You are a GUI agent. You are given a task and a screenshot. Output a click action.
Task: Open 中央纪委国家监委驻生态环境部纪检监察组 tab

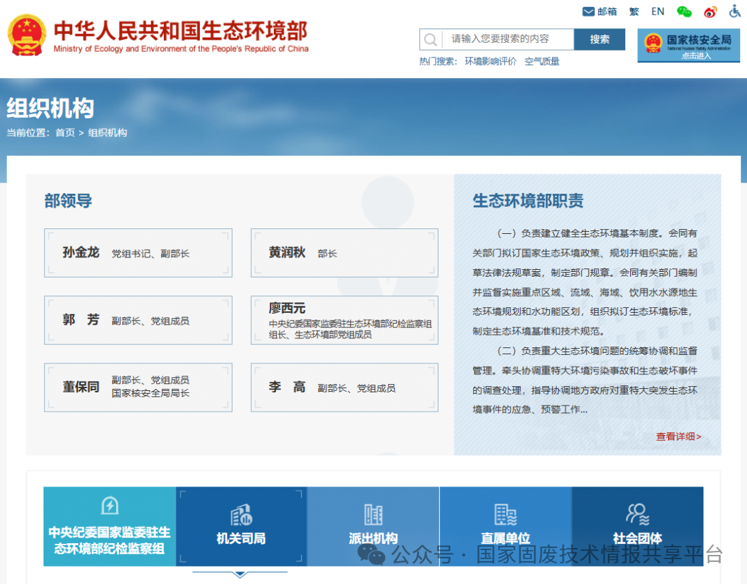109,526
